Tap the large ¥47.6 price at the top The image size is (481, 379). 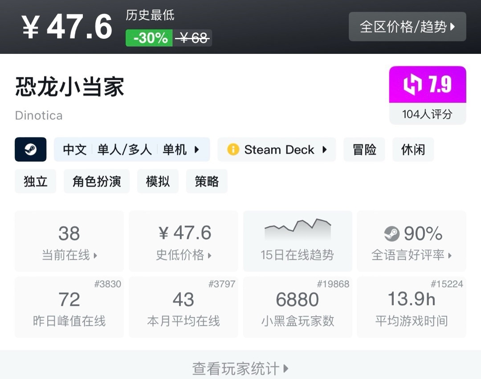point(67,27)
